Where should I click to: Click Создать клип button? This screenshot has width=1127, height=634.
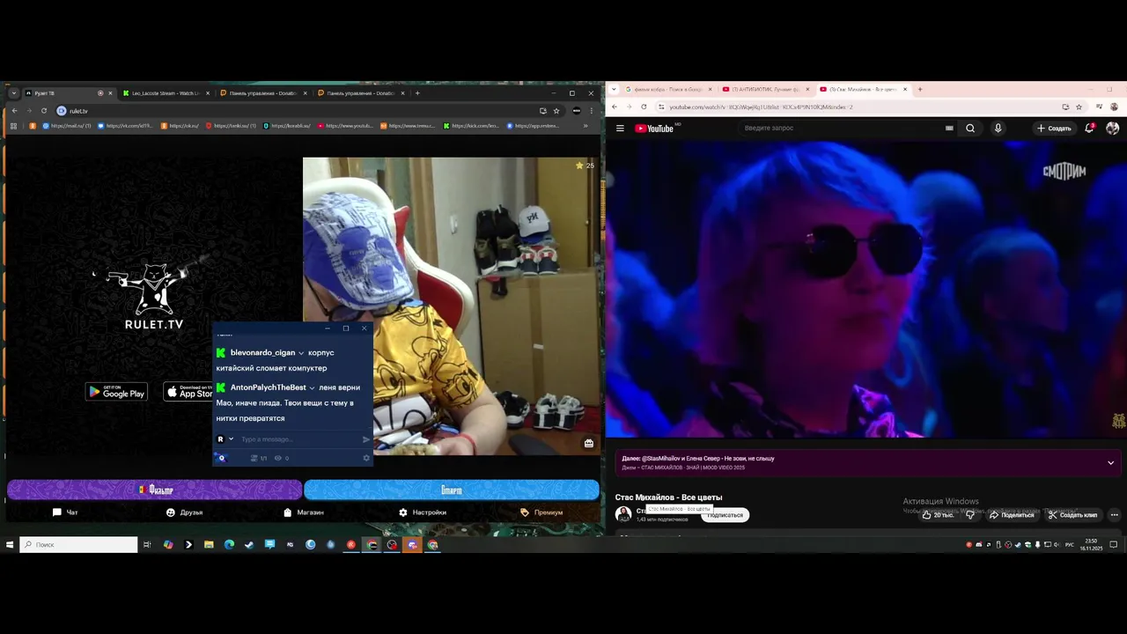[1072, 515]
